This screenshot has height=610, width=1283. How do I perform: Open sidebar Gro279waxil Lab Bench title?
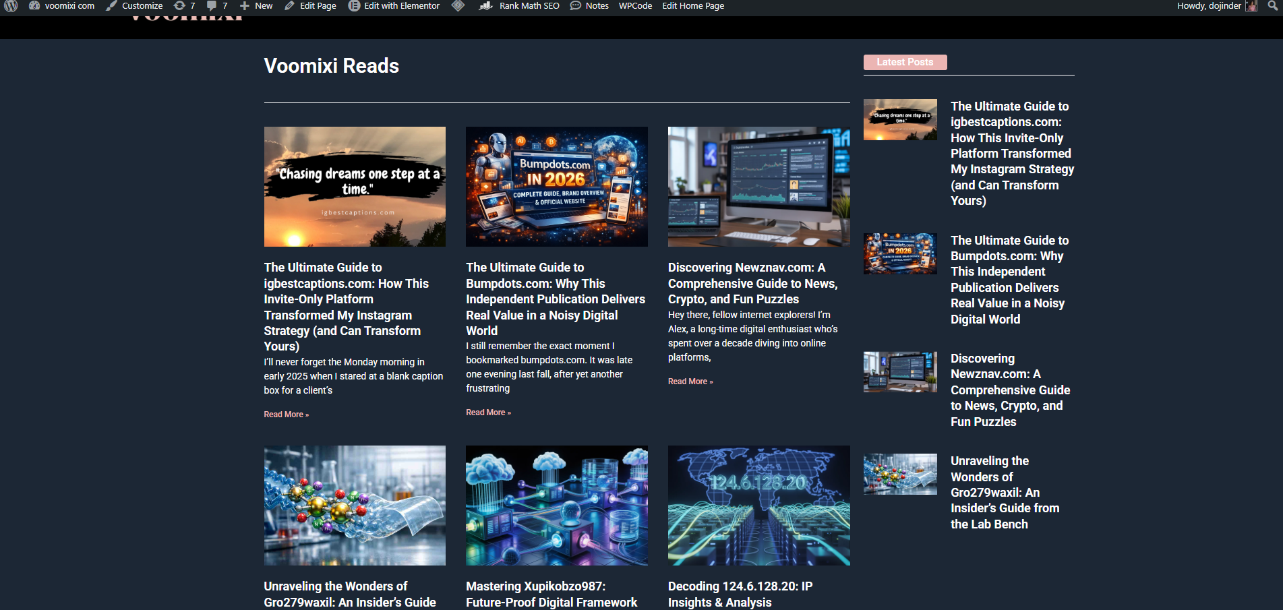(1005, 493)
